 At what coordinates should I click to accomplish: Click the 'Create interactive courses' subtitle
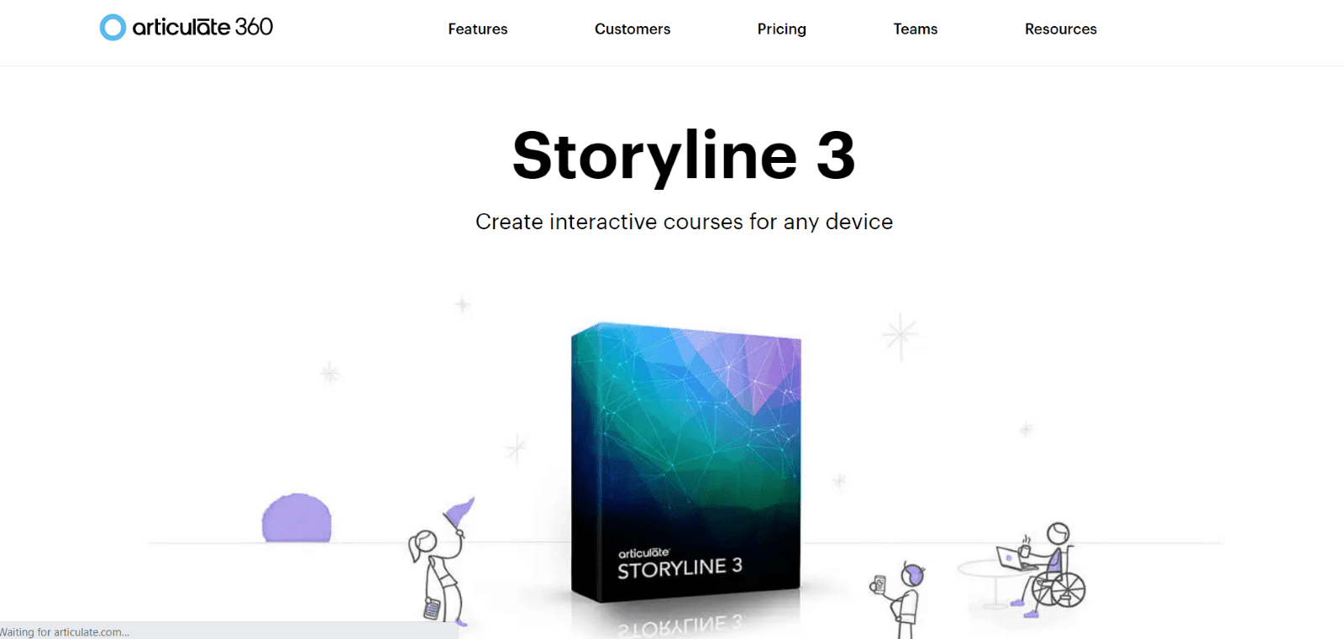tap(684, 222)
